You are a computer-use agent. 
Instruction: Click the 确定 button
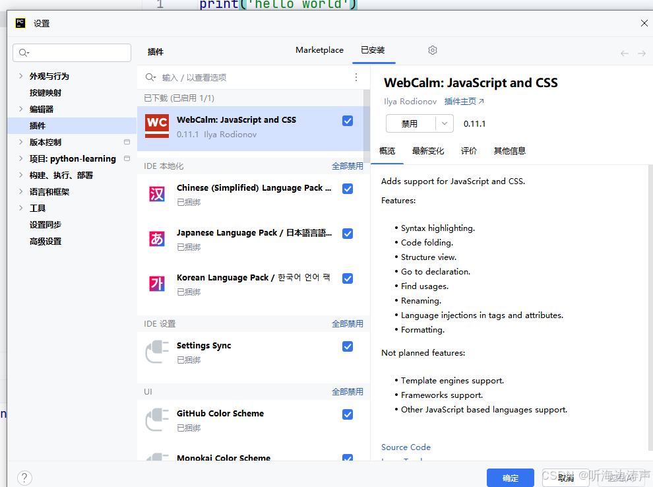click(x=510, y=478)
